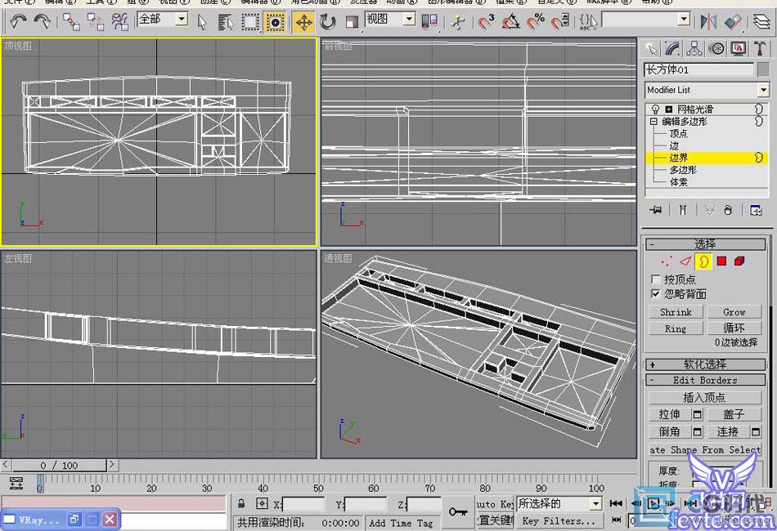Click the Bind to Space Warp icon
This screenshot has width=777, height=531.
click(x=119, y=21)
